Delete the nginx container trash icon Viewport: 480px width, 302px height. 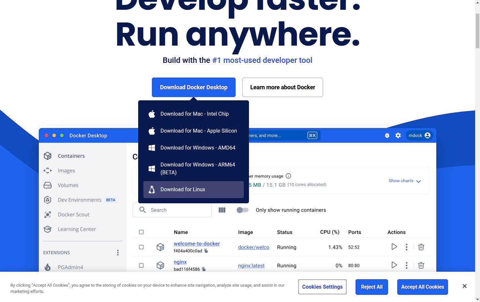pos(421,265)
